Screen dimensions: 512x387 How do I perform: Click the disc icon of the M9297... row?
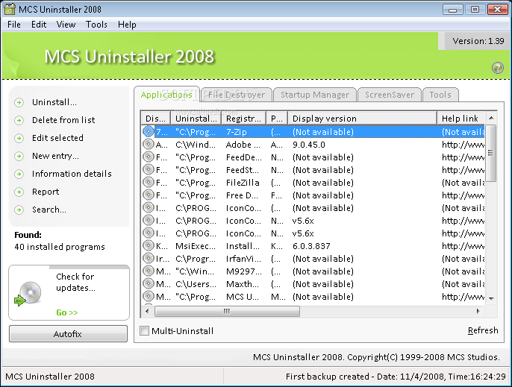point(149,271)
